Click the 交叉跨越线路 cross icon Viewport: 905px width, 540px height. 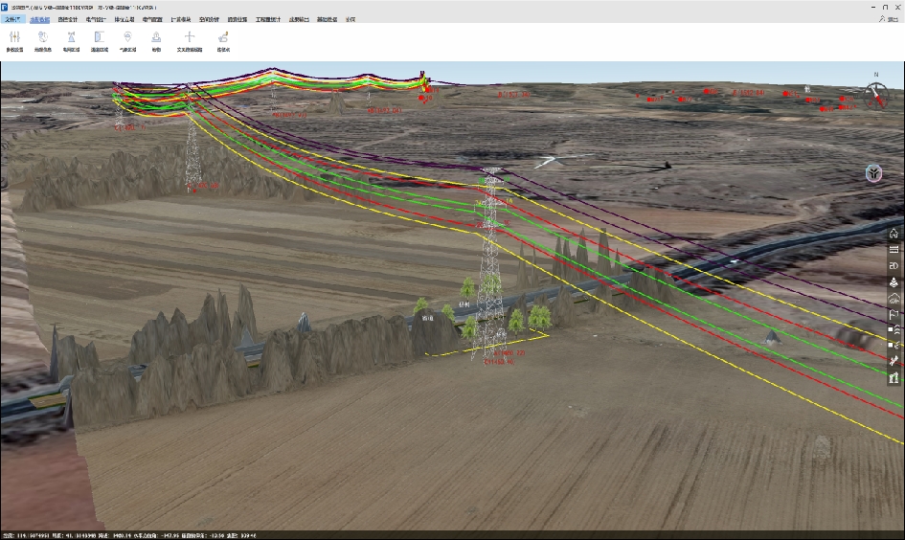click(190, 38)
